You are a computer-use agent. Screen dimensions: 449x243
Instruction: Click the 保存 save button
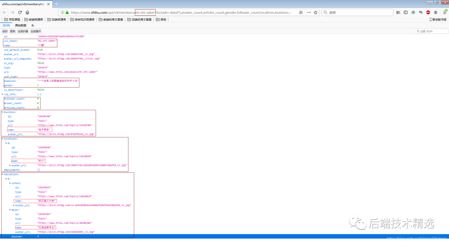[5, 31]
